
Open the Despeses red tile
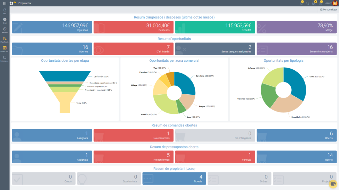click(x=133, y=27)
